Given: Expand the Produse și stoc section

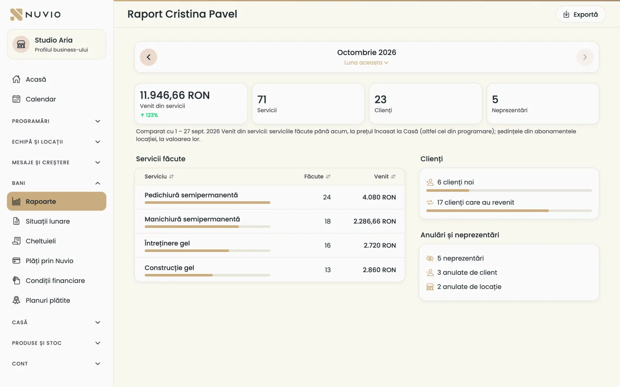Looking at the screenshot, I should coord(57,343).
